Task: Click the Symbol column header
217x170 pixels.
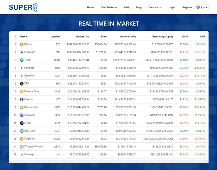Action: click(x=56, y=36)
